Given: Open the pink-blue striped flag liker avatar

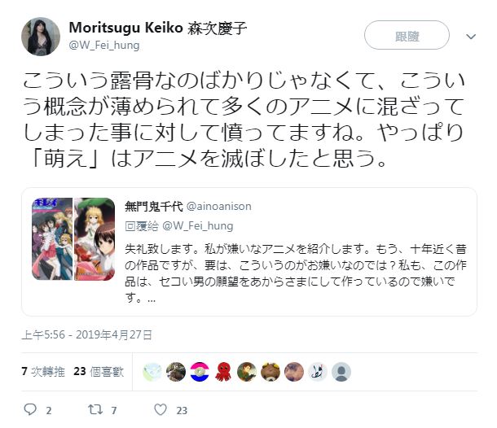Looking at the screenshot, I should coord(200,372).
